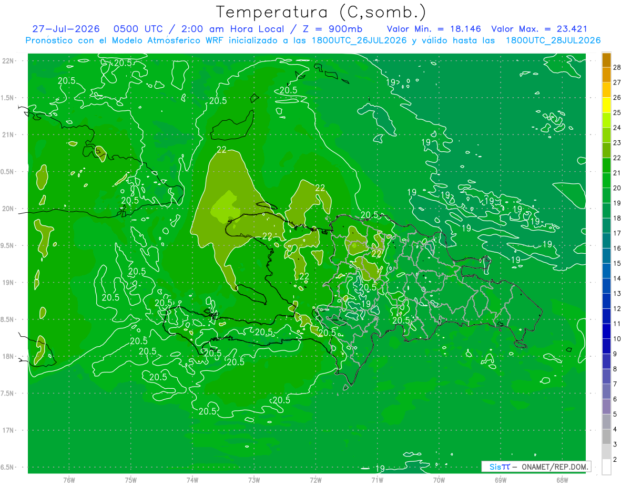Click the purple legend swatch between 6 and 7
Image resolution: width=631 pixels, height=487 pixels.
point(606,391)
